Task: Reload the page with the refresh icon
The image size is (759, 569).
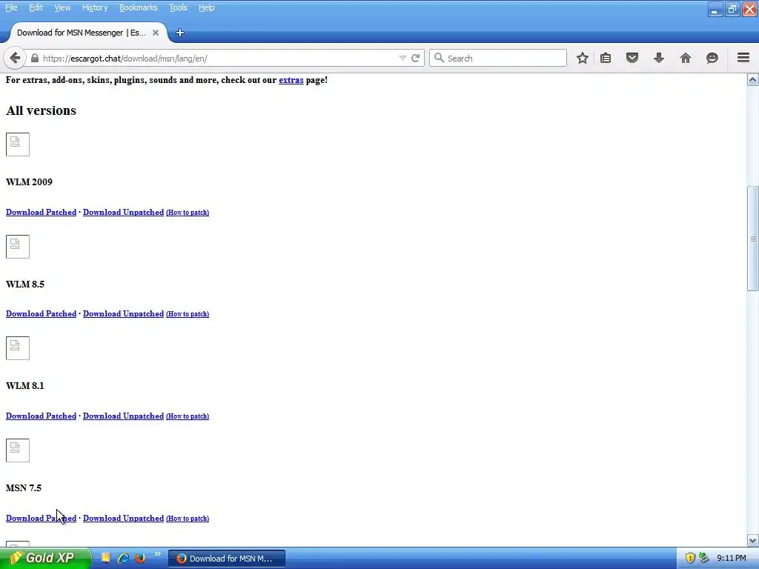Action: click(415, 58)
